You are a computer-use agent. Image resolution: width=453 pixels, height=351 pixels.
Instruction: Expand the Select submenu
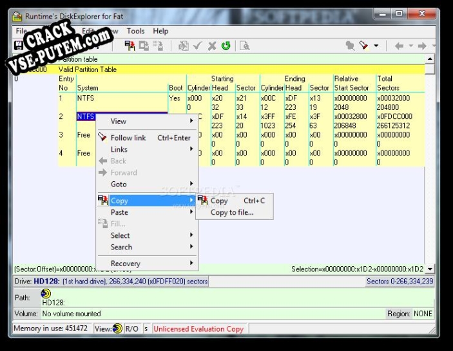pyautogui.click(x=148, y=235)
